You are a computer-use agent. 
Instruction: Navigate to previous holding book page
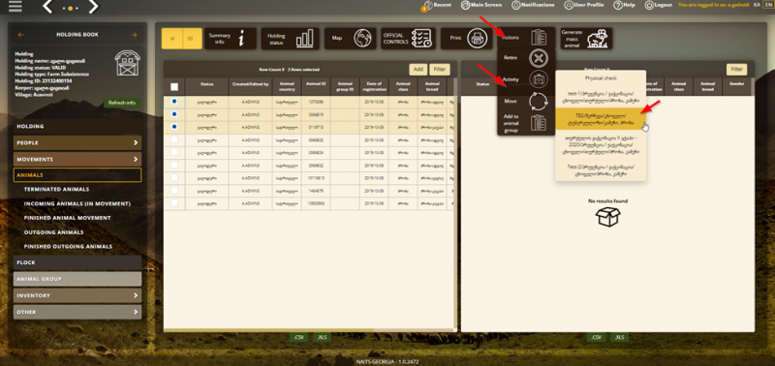pos(20,35)
